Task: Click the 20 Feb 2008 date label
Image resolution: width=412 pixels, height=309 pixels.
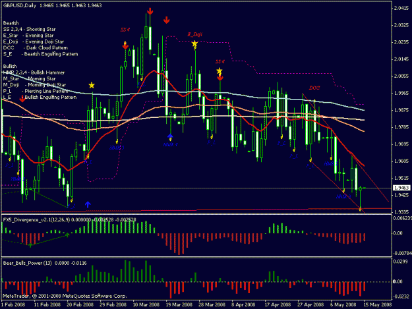Action: click(80, 305)
